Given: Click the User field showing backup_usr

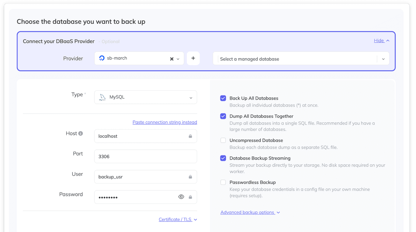Looking at the screenshot, I should (x=146, y=177).
